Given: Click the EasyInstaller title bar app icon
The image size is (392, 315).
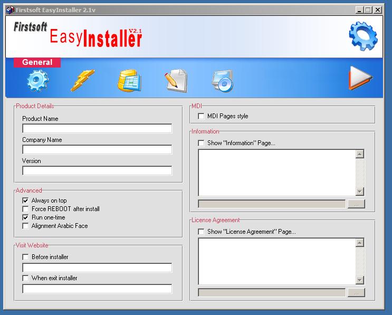Looking at the screenshot, I should [10, 10].
